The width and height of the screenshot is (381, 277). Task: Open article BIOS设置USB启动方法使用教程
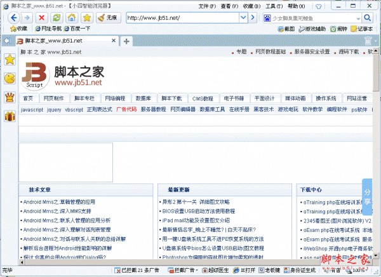199,211
